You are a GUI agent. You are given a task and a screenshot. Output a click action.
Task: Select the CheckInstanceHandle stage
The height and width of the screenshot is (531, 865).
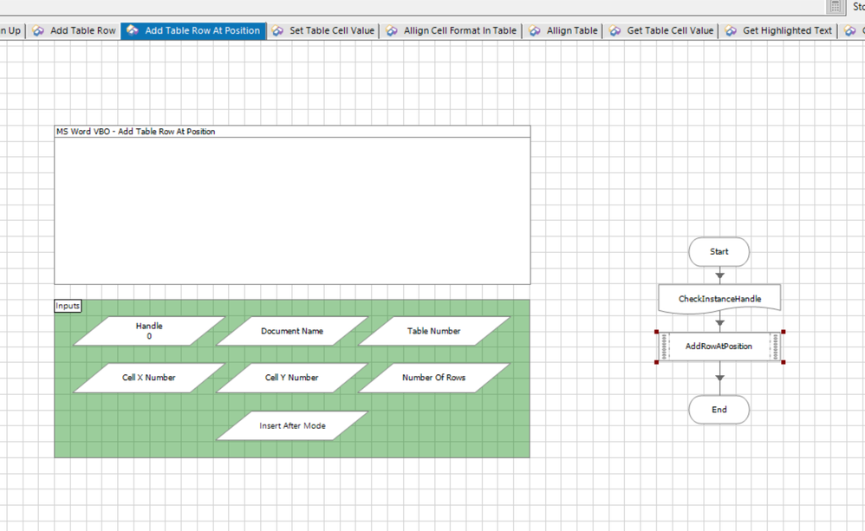tap(719, 299)
